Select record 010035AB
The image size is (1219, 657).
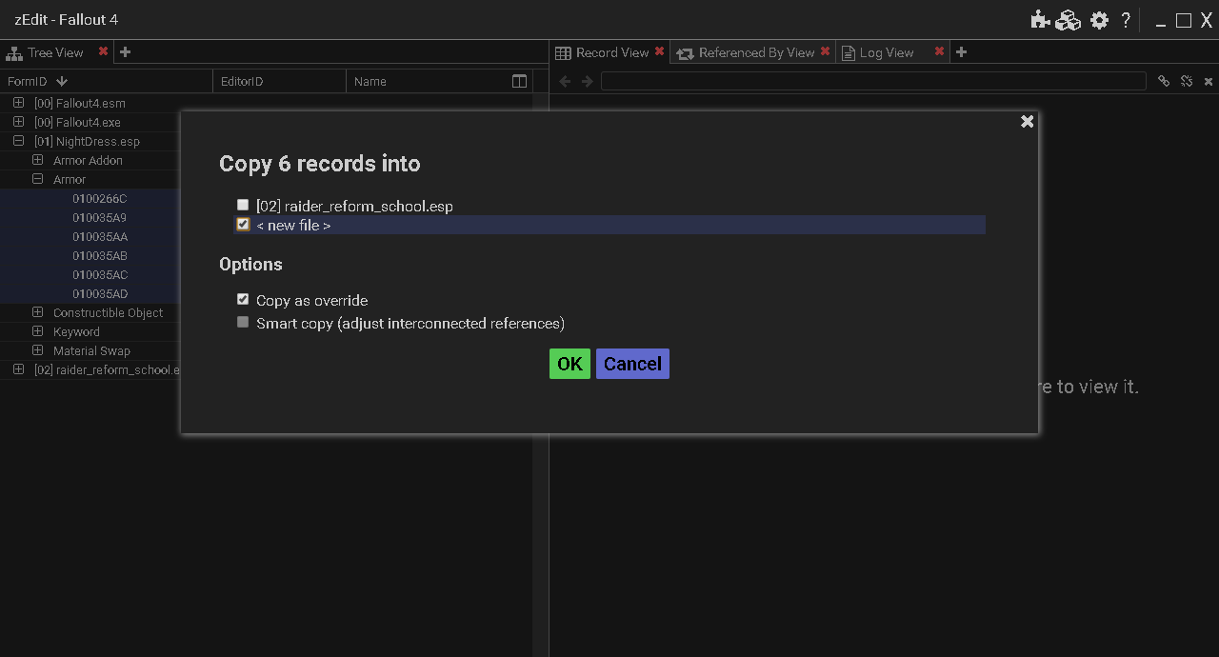point(99,255)
